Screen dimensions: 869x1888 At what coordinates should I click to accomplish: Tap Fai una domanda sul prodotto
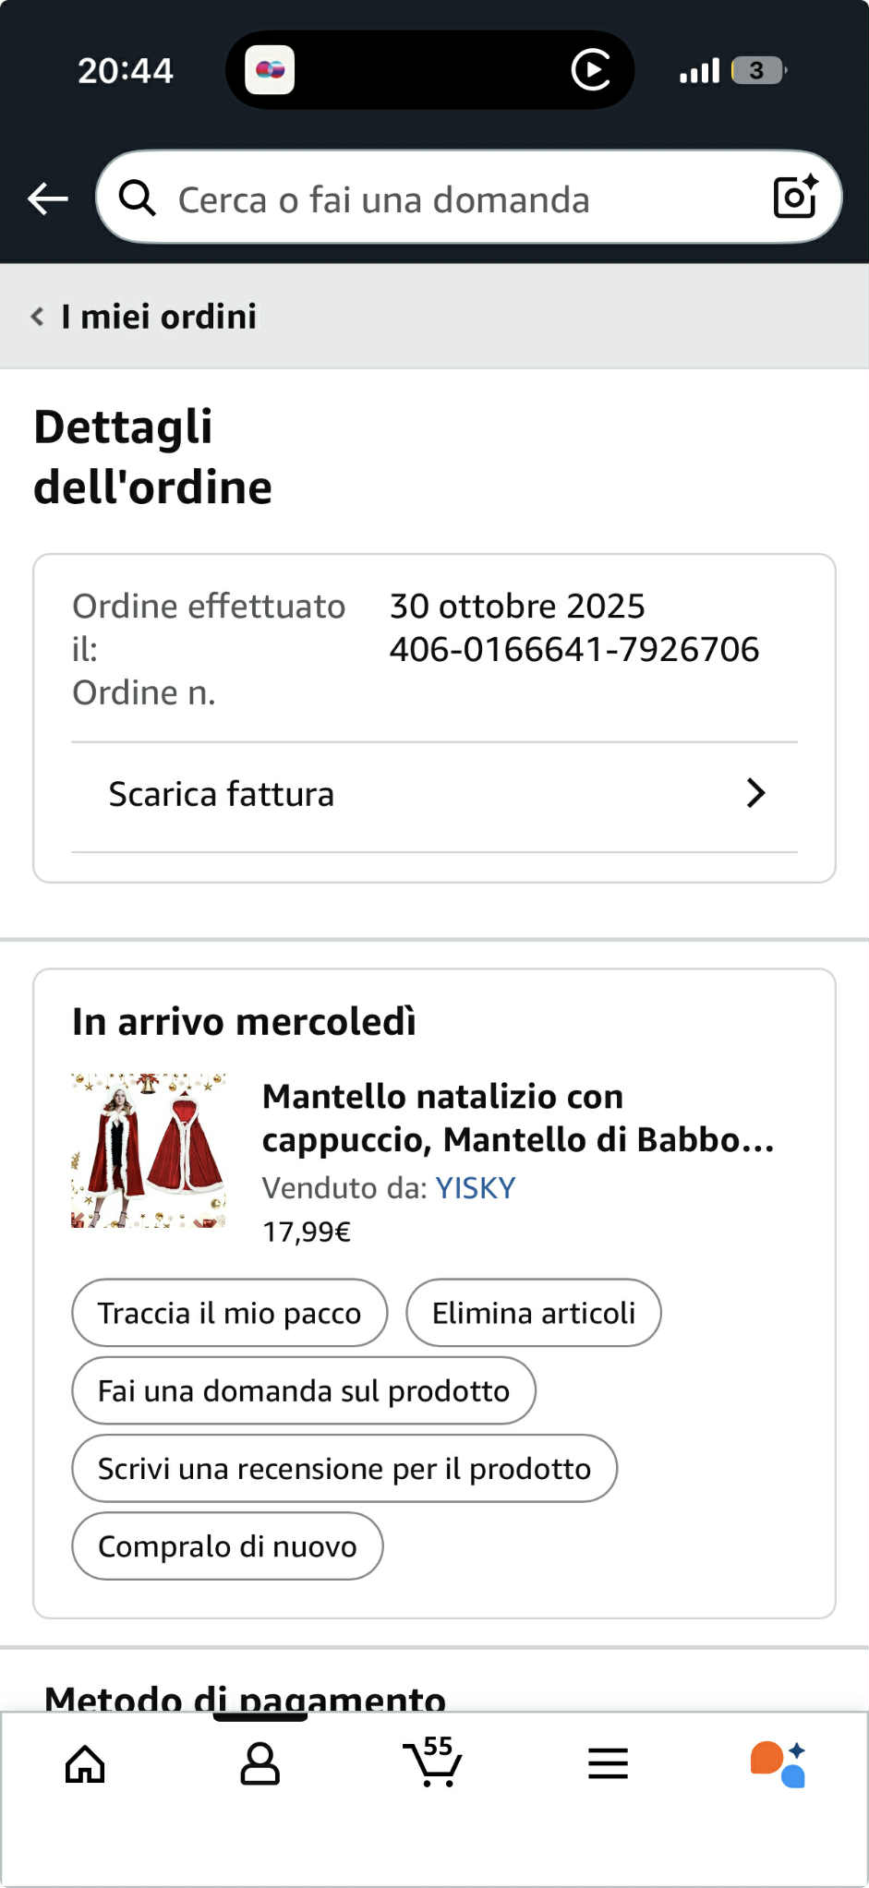(304, 1390)
